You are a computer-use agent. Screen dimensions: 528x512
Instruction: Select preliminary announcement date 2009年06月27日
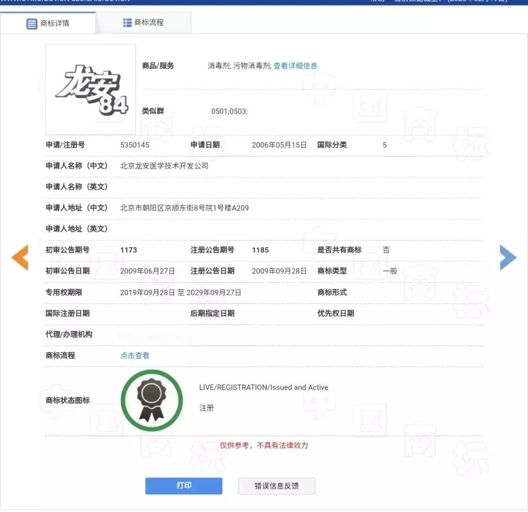[x=148, y=271]
